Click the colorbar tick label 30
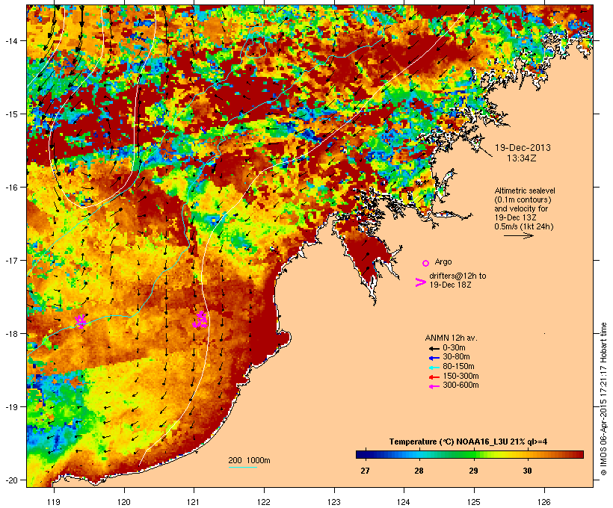 527,471
